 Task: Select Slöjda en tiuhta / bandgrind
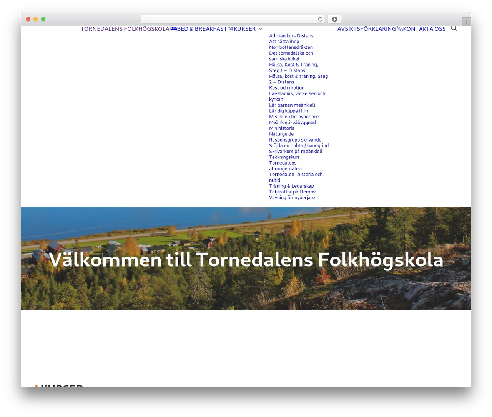(299, 145)
